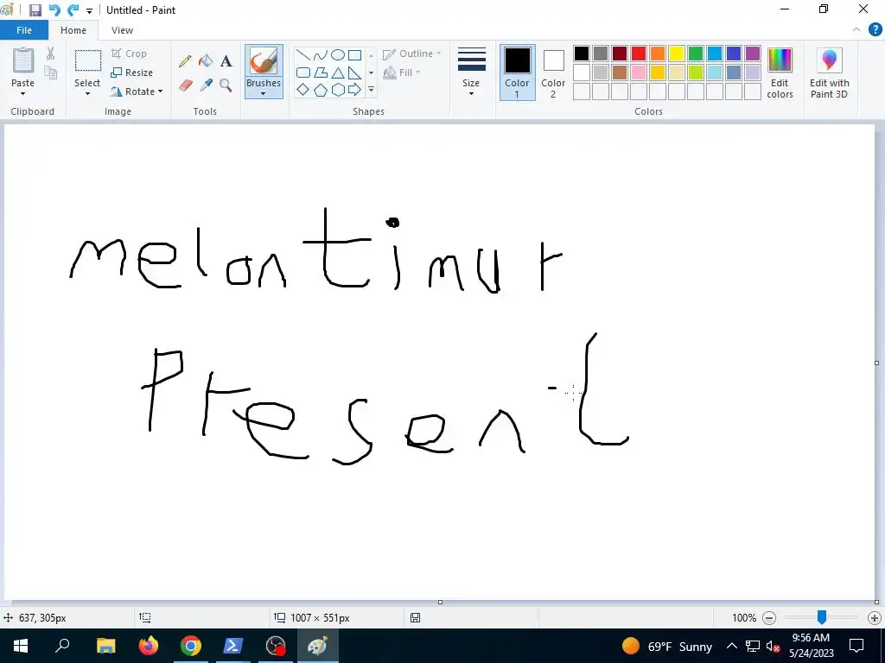This screenshot has width=885, height=663.
Task: Expand the Paste dropdown arrow
Action: click(x=23, y=93)
